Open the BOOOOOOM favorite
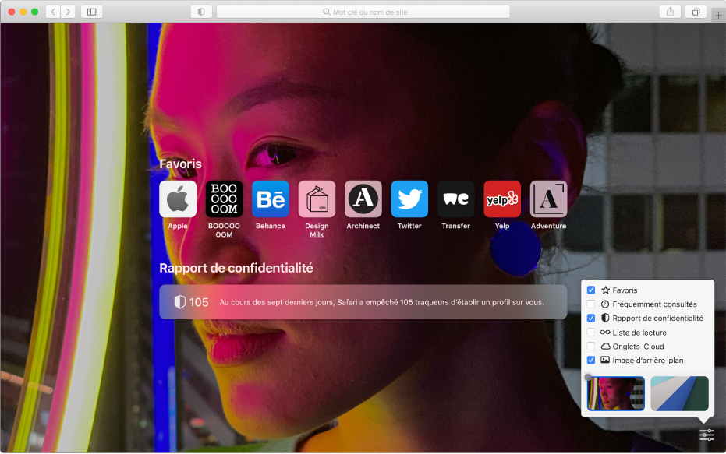 pos(224,199)
